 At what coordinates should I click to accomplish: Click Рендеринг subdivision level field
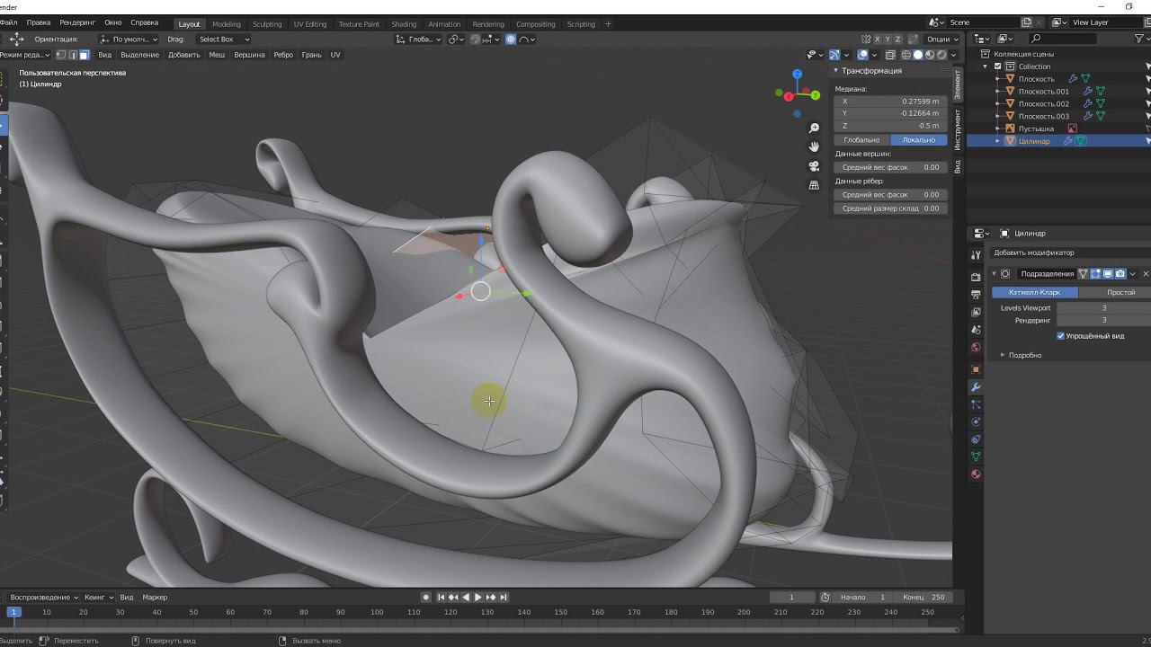click(1103, 320)
